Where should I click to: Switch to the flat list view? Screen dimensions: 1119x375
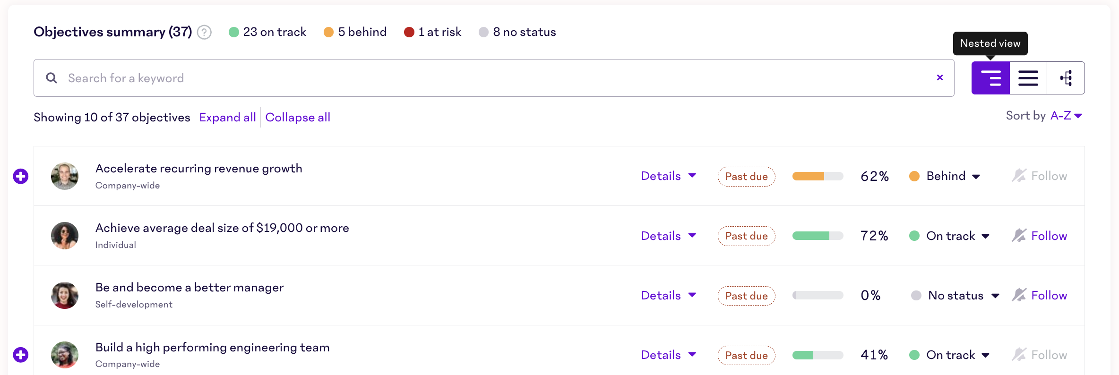coord(1028,77)
